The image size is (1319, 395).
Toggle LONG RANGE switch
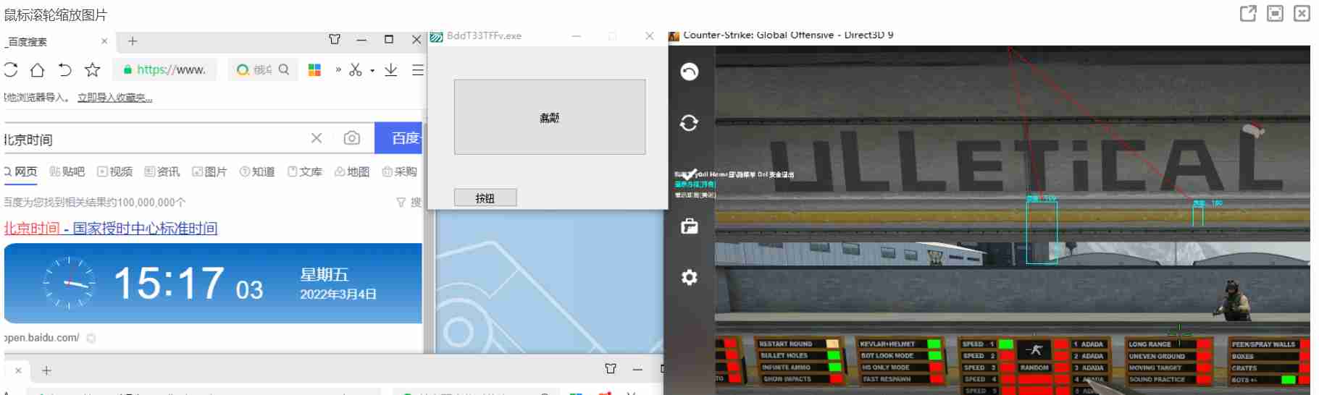pos(1204,344)
